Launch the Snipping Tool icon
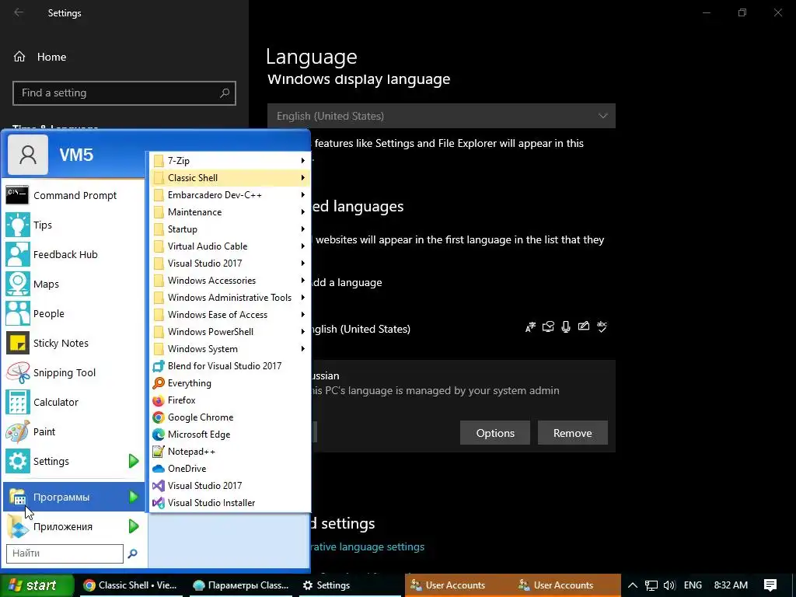 click(18, 372)
